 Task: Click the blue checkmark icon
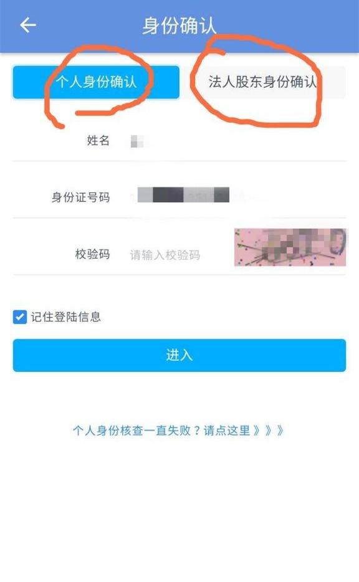pyautogui.click(x=20, y=317)
